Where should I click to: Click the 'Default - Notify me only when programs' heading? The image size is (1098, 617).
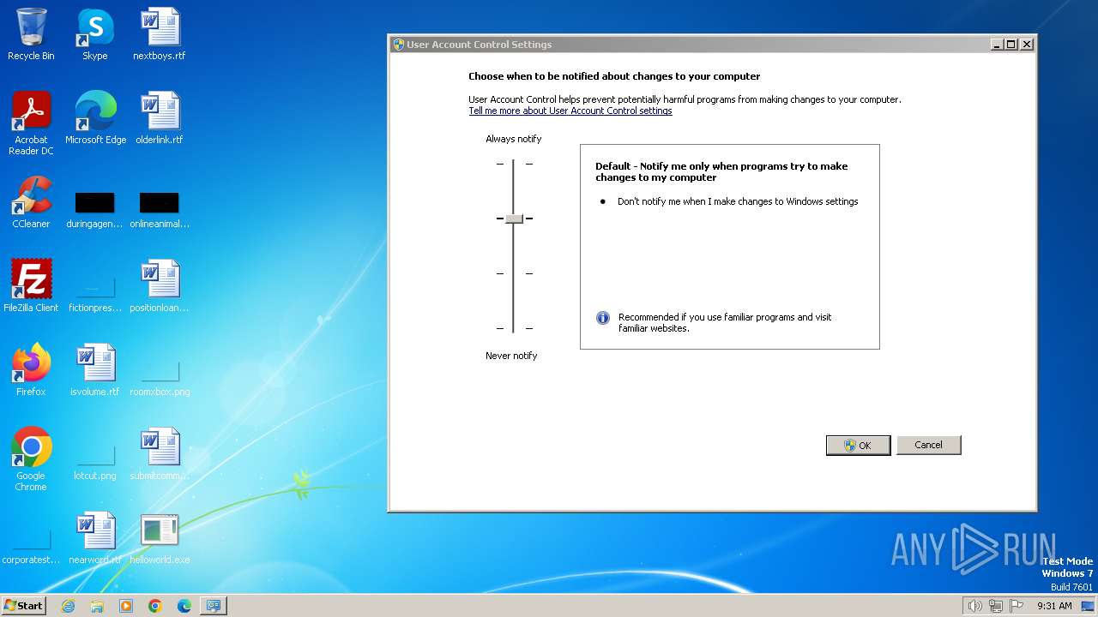721,171
